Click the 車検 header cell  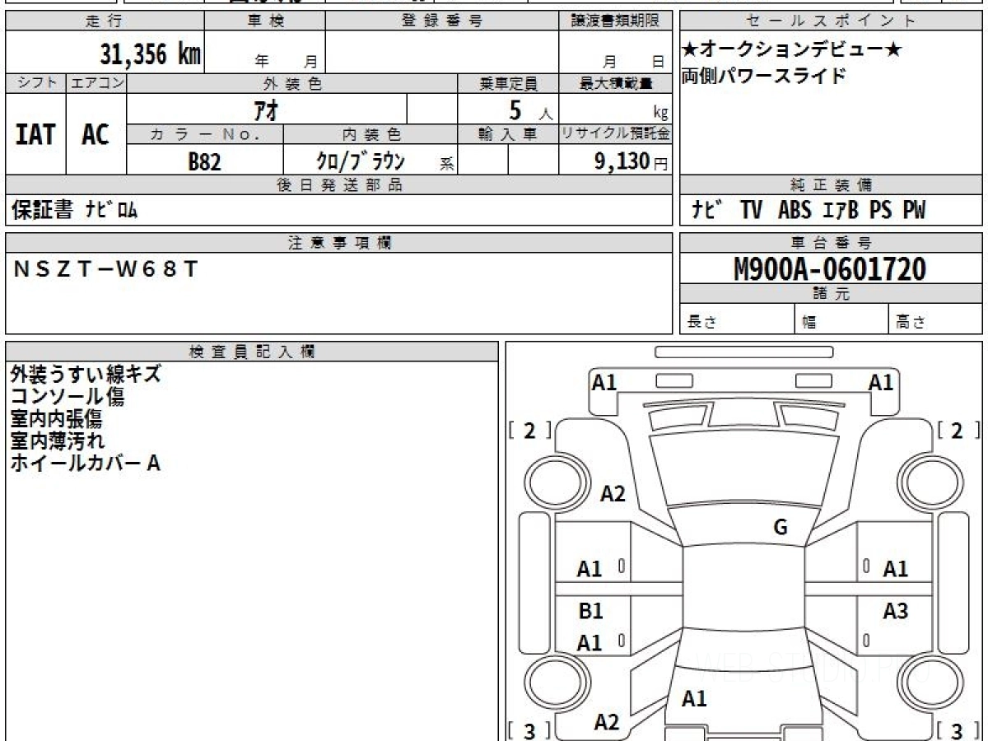pyautogui.click(x=265, y=21)
